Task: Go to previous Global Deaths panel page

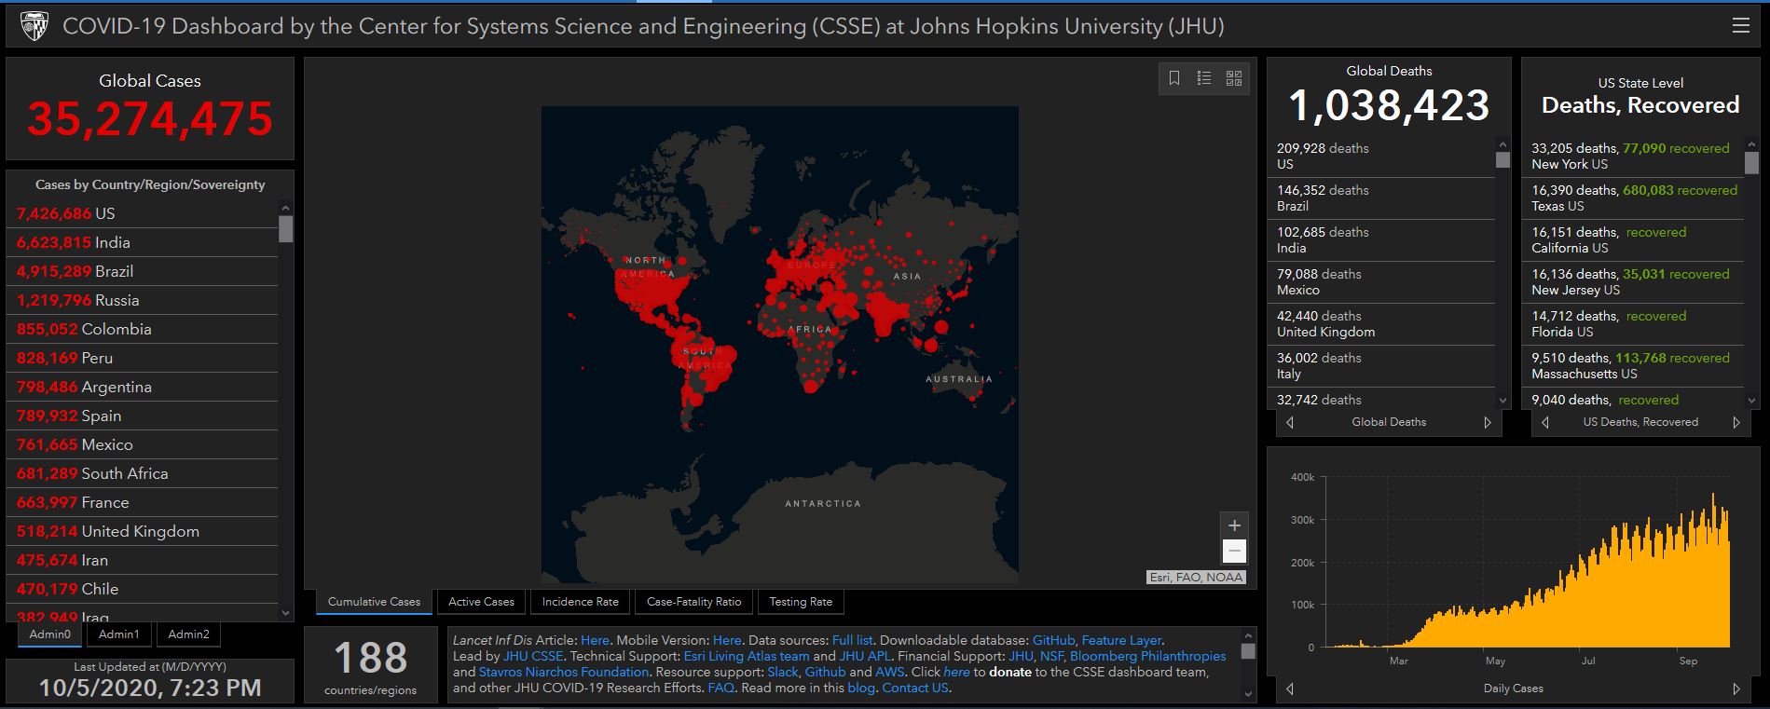Action: click(1290, 422)
